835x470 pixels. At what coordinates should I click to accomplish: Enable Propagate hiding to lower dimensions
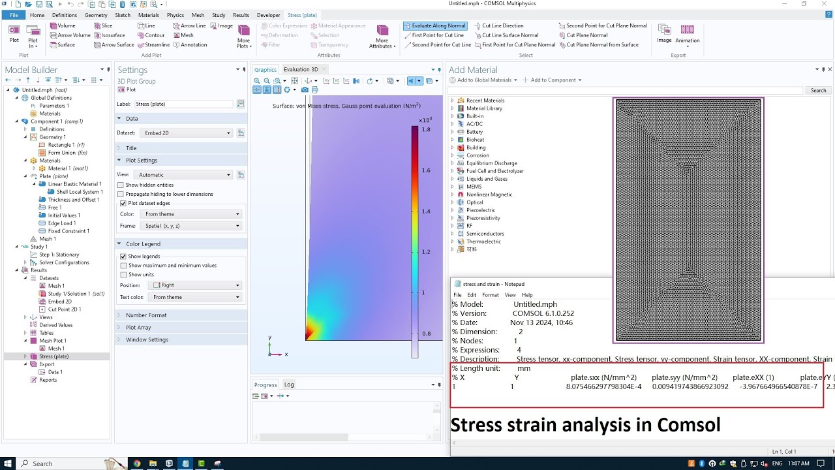pos(121,195)
